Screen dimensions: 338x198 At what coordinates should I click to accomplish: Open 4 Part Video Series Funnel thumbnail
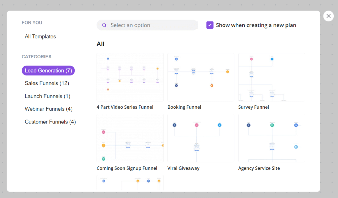point(130,77)
